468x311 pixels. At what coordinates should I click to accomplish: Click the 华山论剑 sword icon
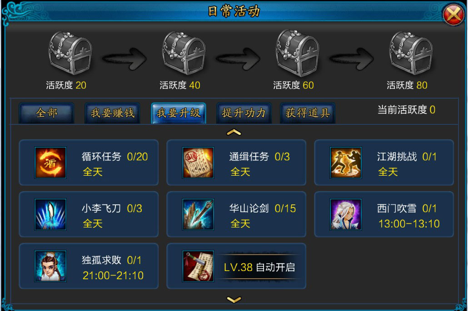pos(198,214)
